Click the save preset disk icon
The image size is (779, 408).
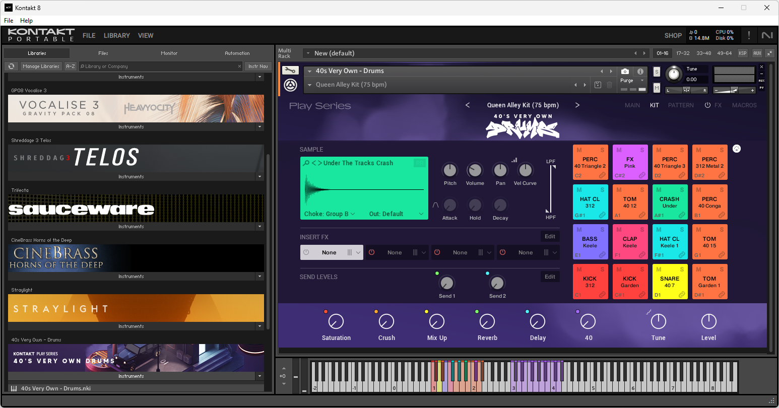pos(598,85)
